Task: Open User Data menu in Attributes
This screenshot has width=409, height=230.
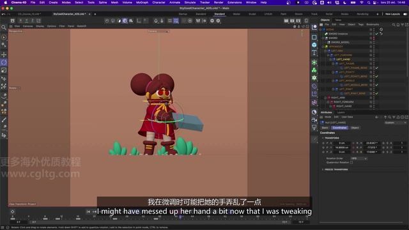Action: tap(347, 117)
